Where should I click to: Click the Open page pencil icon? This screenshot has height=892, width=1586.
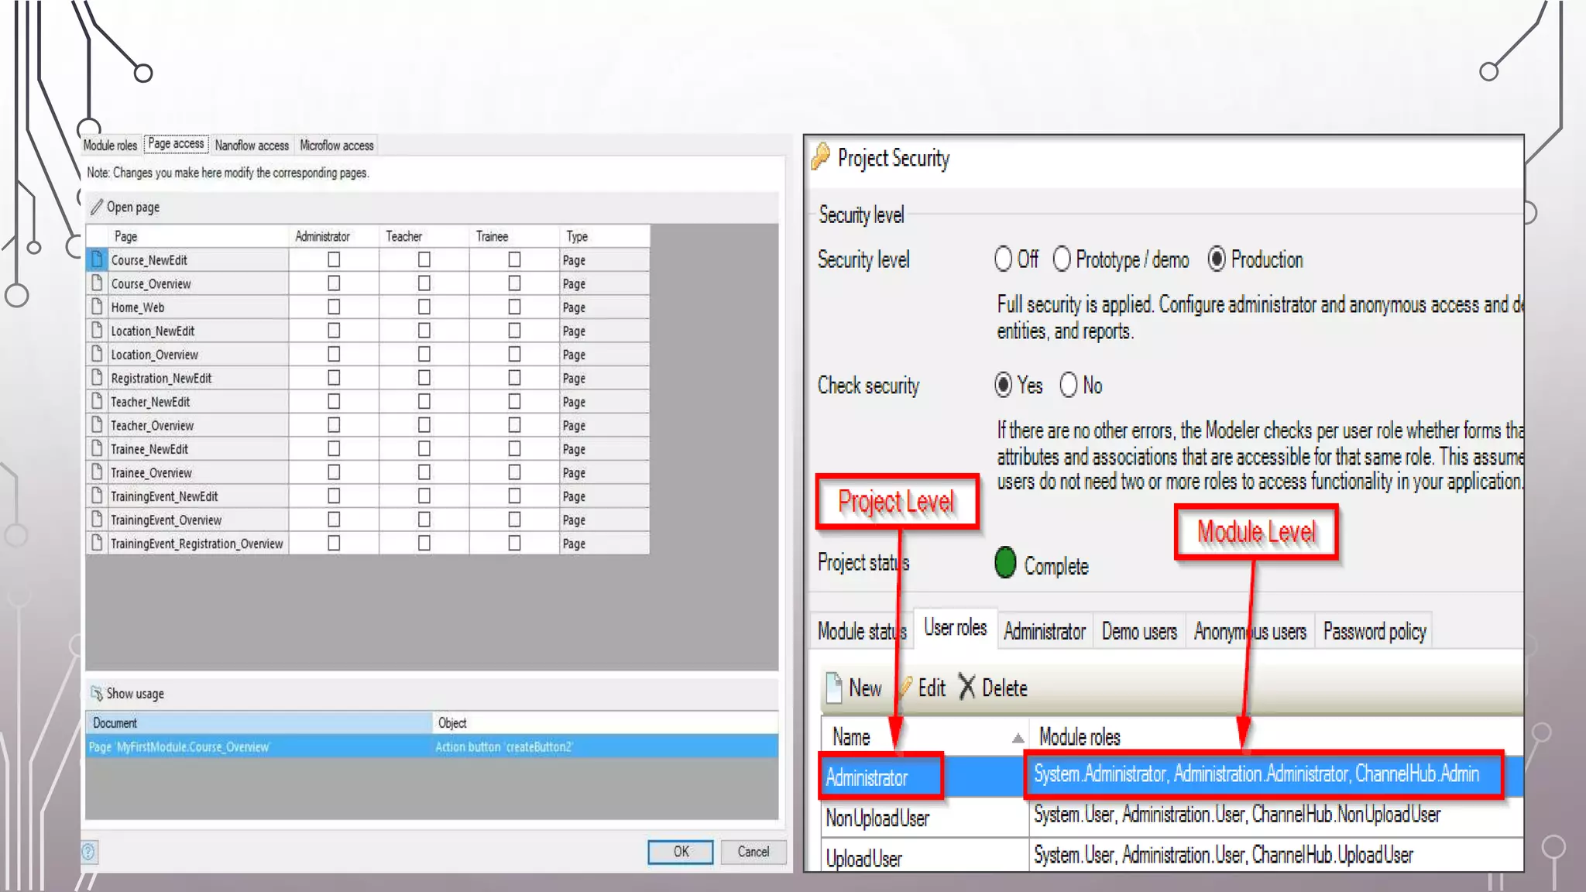97,207
